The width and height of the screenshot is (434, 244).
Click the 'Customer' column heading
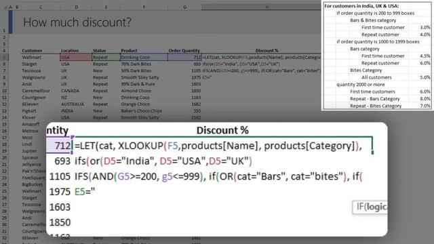32,51
